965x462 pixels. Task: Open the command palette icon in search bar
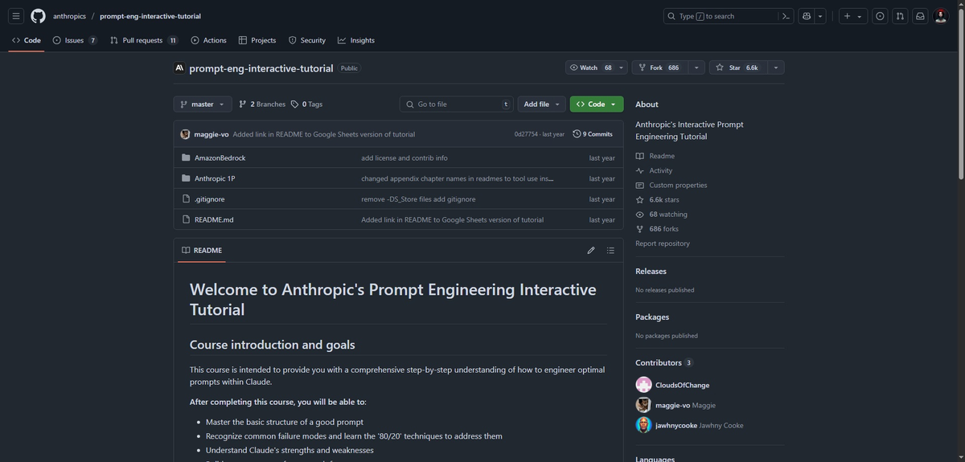tap(786, 16)
